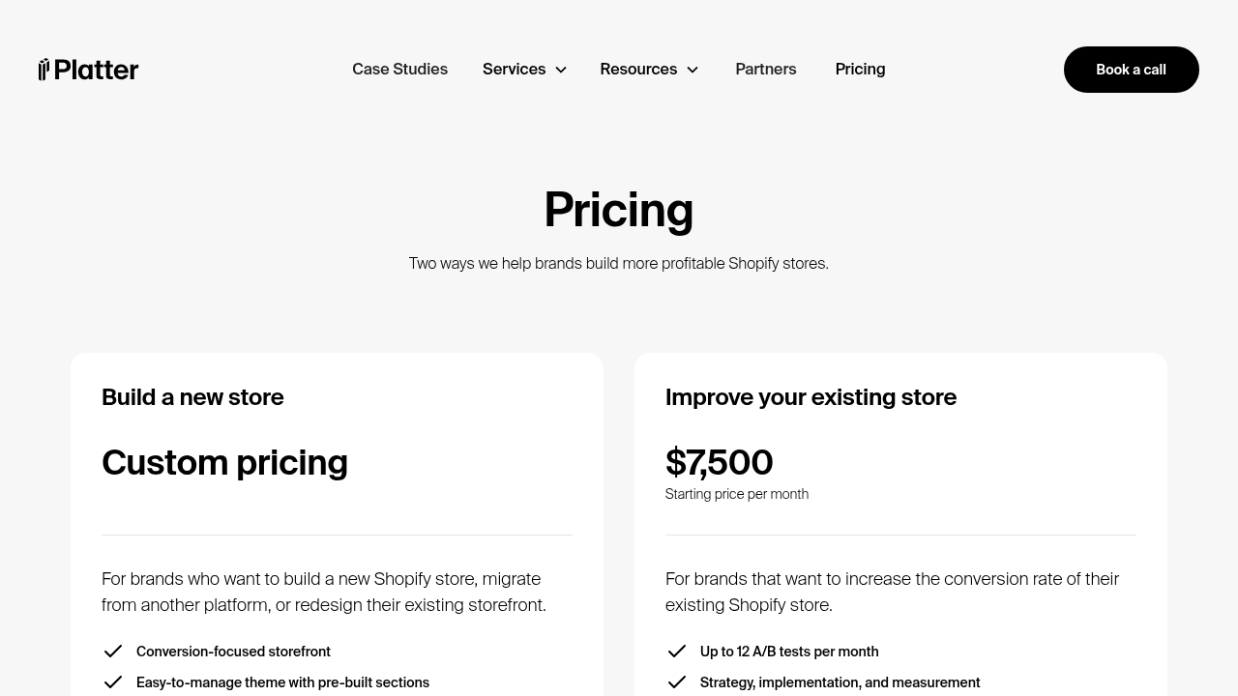
Task: Click the Book a call button
Action: (1132, 70)
